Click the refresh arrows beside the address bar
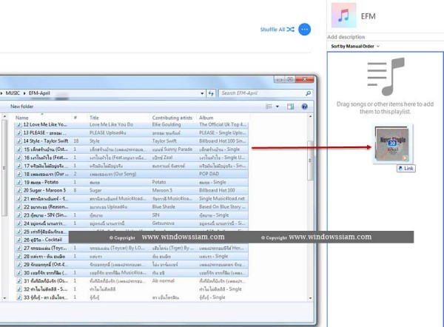Viewport: 444px width, 327px height. pos(212,93)
